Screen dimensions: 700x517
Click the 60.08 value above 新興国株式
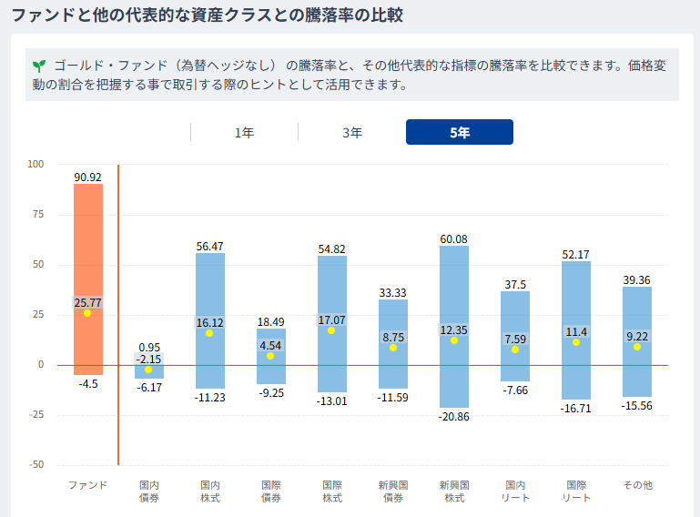click(453, 239)
